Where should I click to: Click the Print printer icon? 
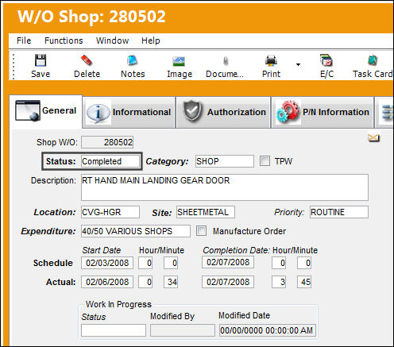pyautogui.click(x=271, y=60)
